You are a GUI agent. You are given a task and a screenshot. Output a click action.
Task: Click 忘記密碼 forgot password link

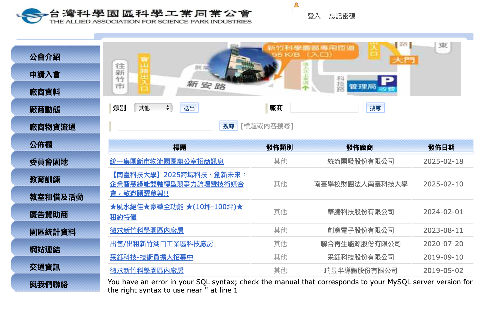tap(342, 16)
